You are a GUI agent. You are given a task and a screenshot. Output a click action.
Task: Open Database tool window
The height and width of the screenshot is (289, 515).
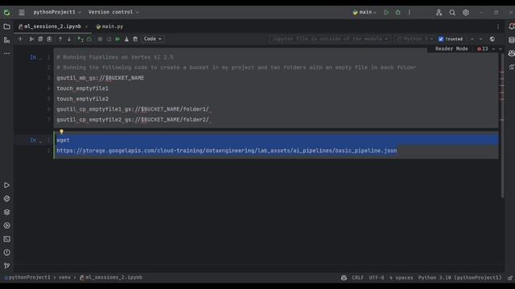tap(511, 40)
